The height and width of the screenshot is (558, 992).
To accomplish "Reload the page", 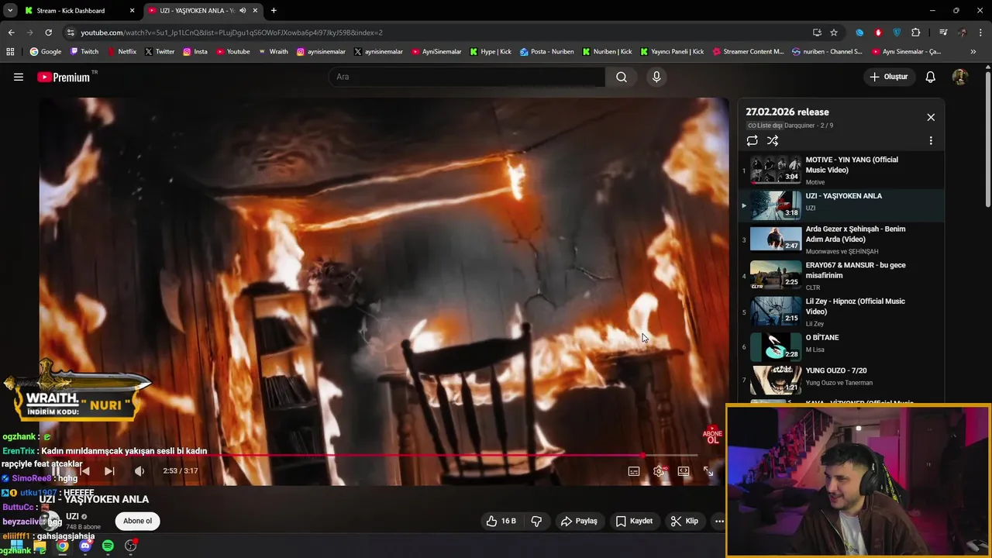I will coord(48,33).
